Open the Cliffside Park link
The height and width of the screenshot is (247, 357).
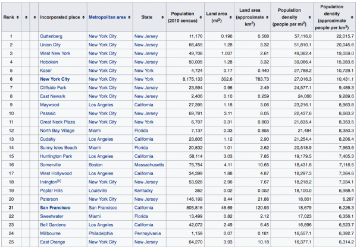[53, 88]
